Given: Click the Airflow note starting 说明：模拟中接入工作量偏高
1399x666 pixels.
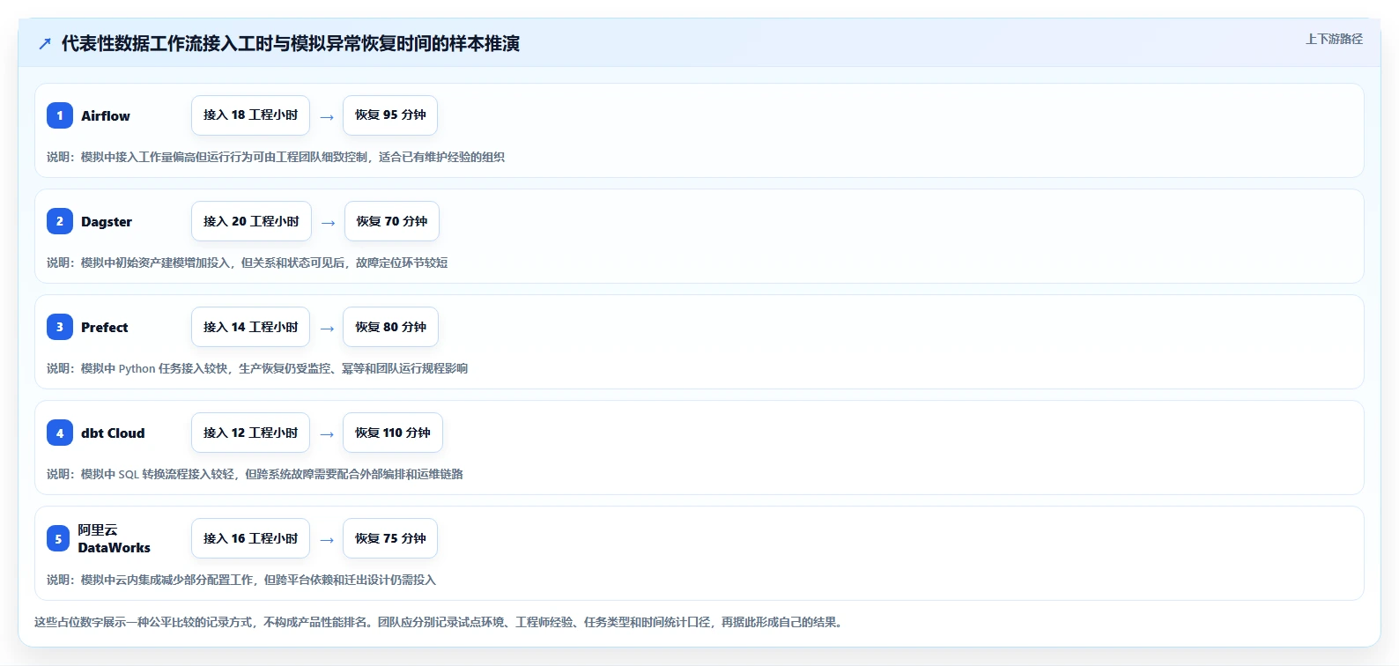Looking at the screenshot, I should pyautogui.click(x=276, y=157).
